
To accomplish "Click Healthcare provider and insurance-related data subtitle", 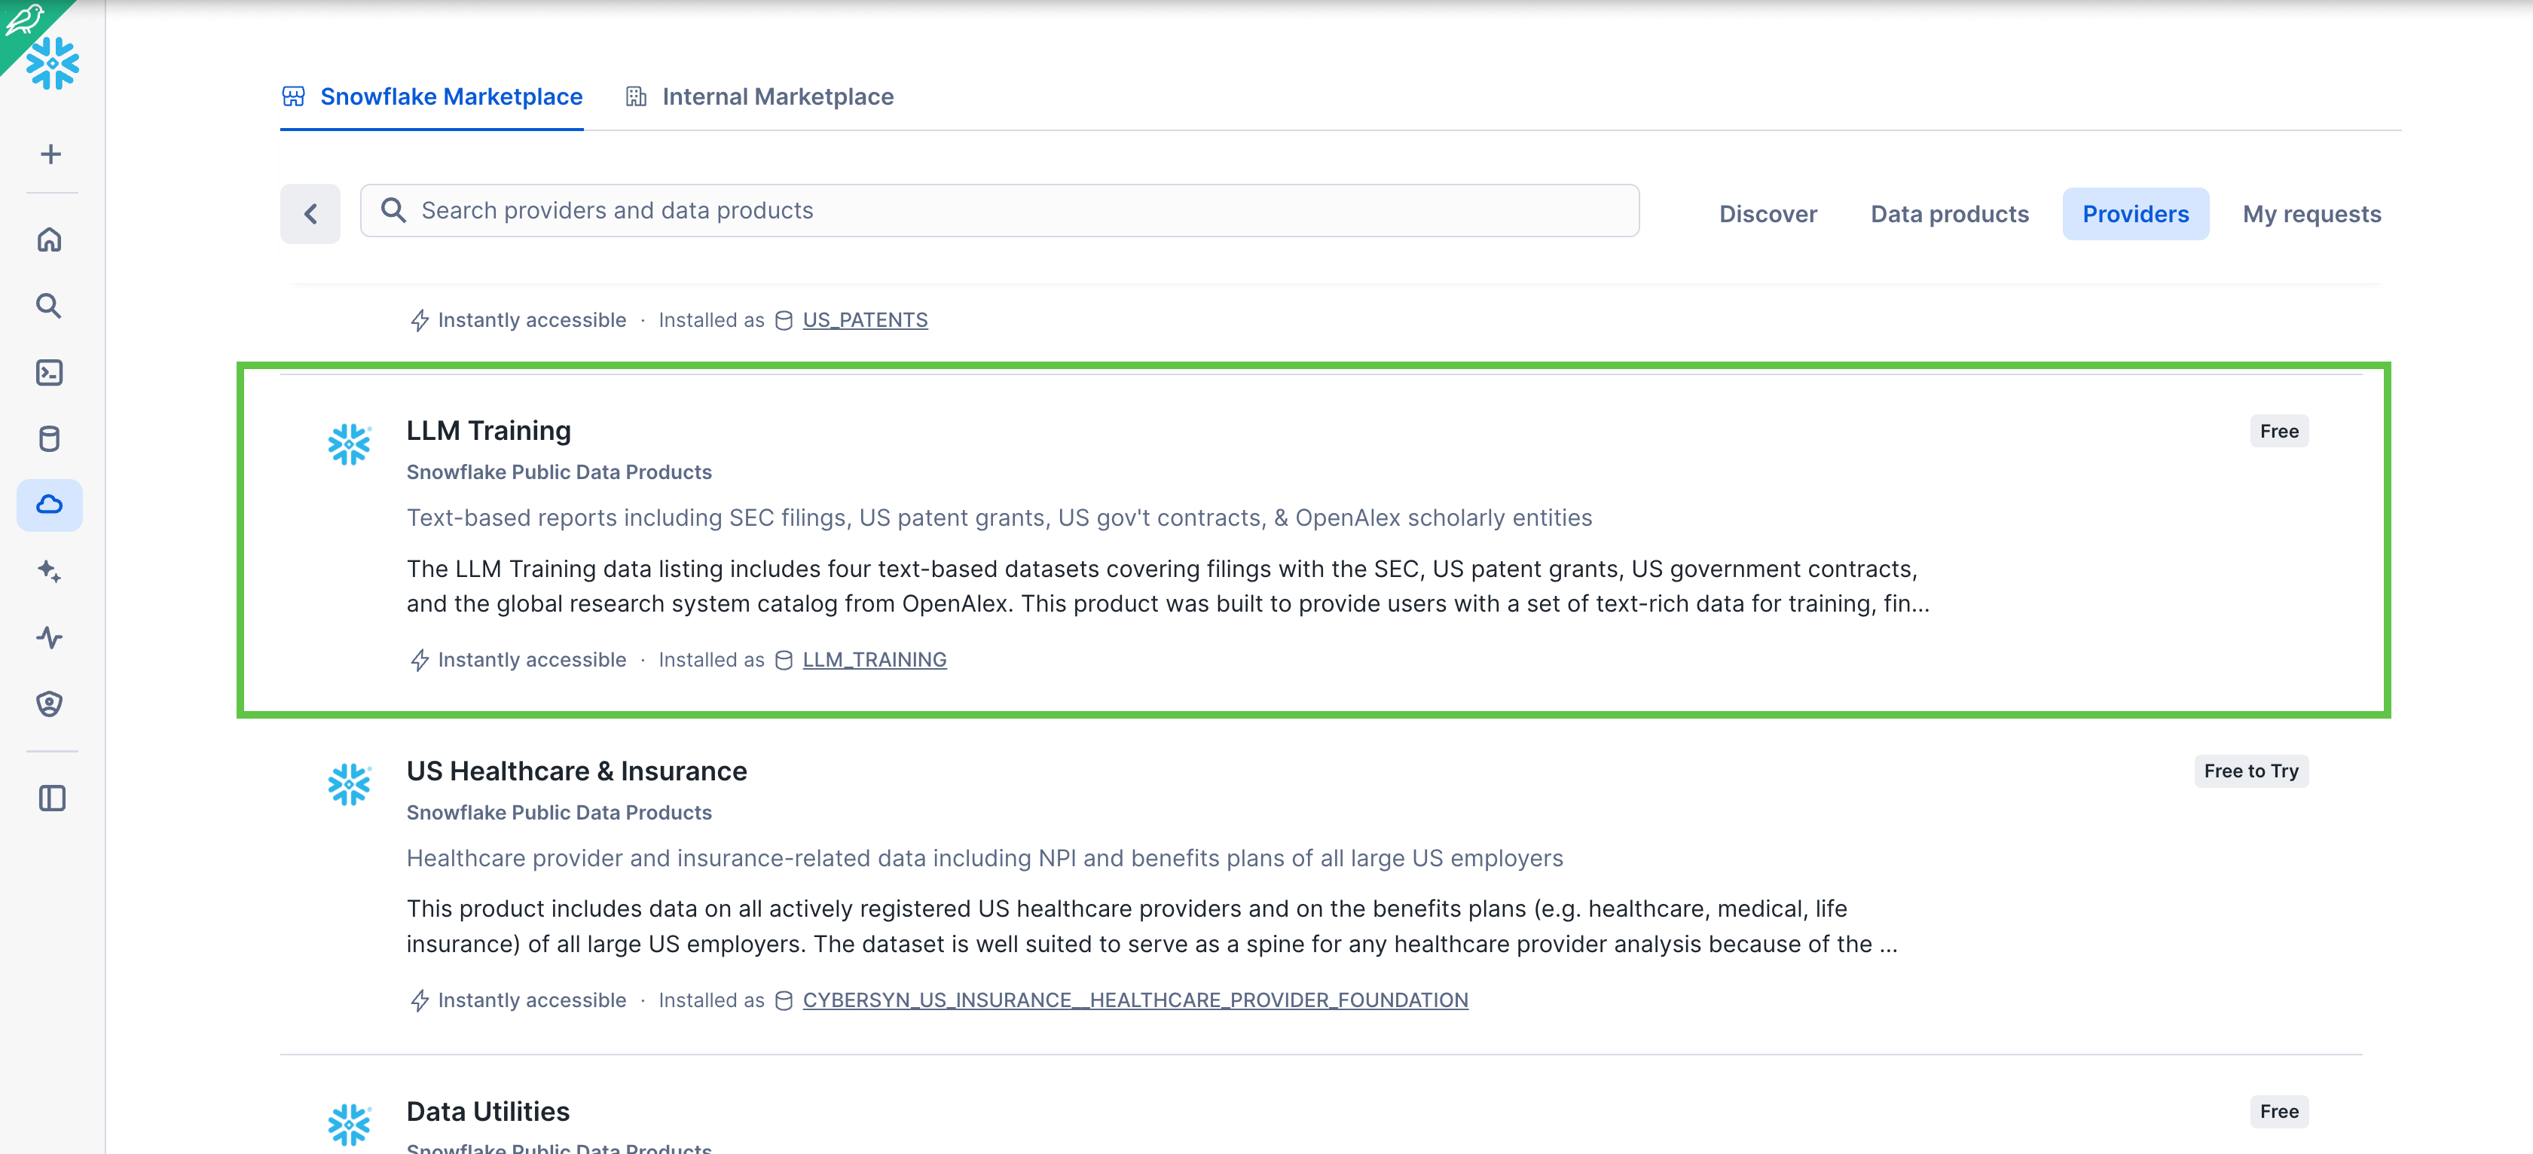I will [x=984, y=859].
